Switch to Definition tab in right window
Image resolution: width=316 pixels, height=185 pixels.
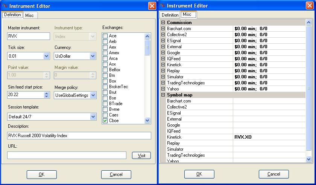click(x=170, y=15)
